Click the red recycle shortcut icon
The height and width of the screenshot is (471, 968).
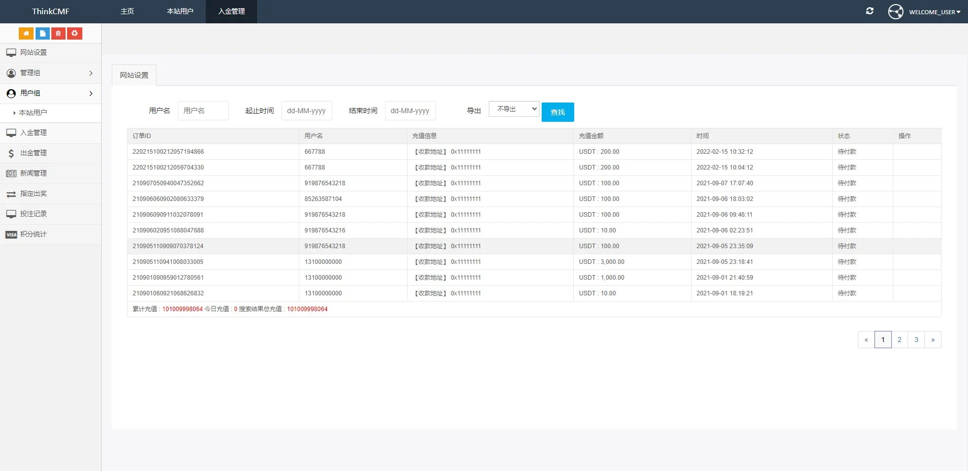tap(75, 33)
